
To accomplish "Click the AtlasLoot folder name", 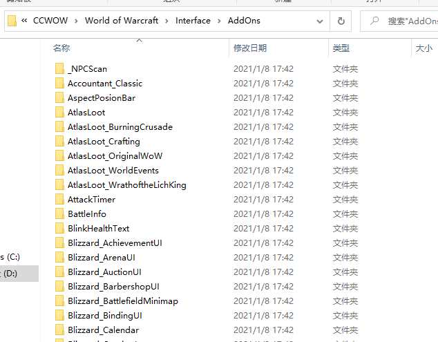I will [86, 113].
